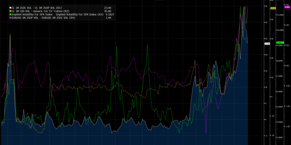This screenshot has height=145, width=291.
Task: Click the -5 tick on the R1 axis
Action: (x=266, y=136)
